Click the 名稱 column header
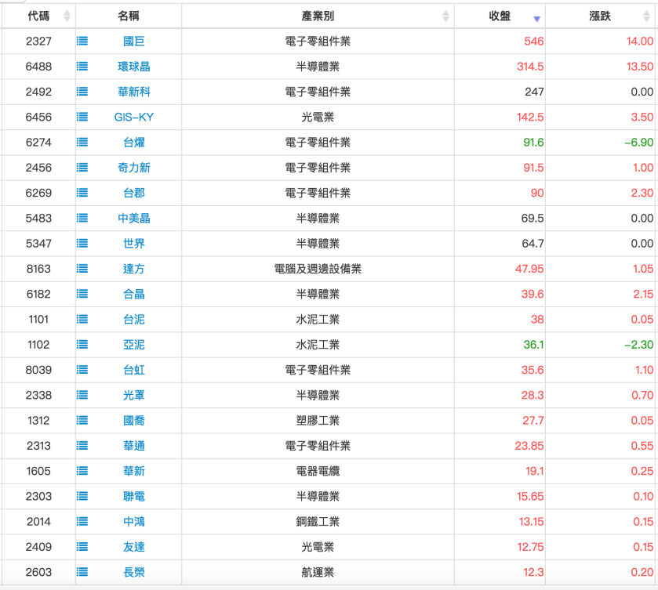 (x=129, y=16)
